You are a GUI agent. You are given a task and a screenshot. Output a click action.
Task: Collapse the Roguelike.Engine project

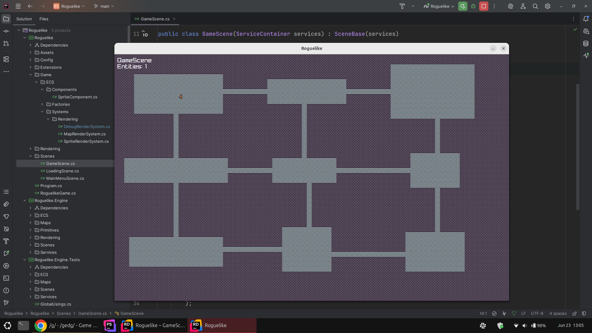coord(25,200)
